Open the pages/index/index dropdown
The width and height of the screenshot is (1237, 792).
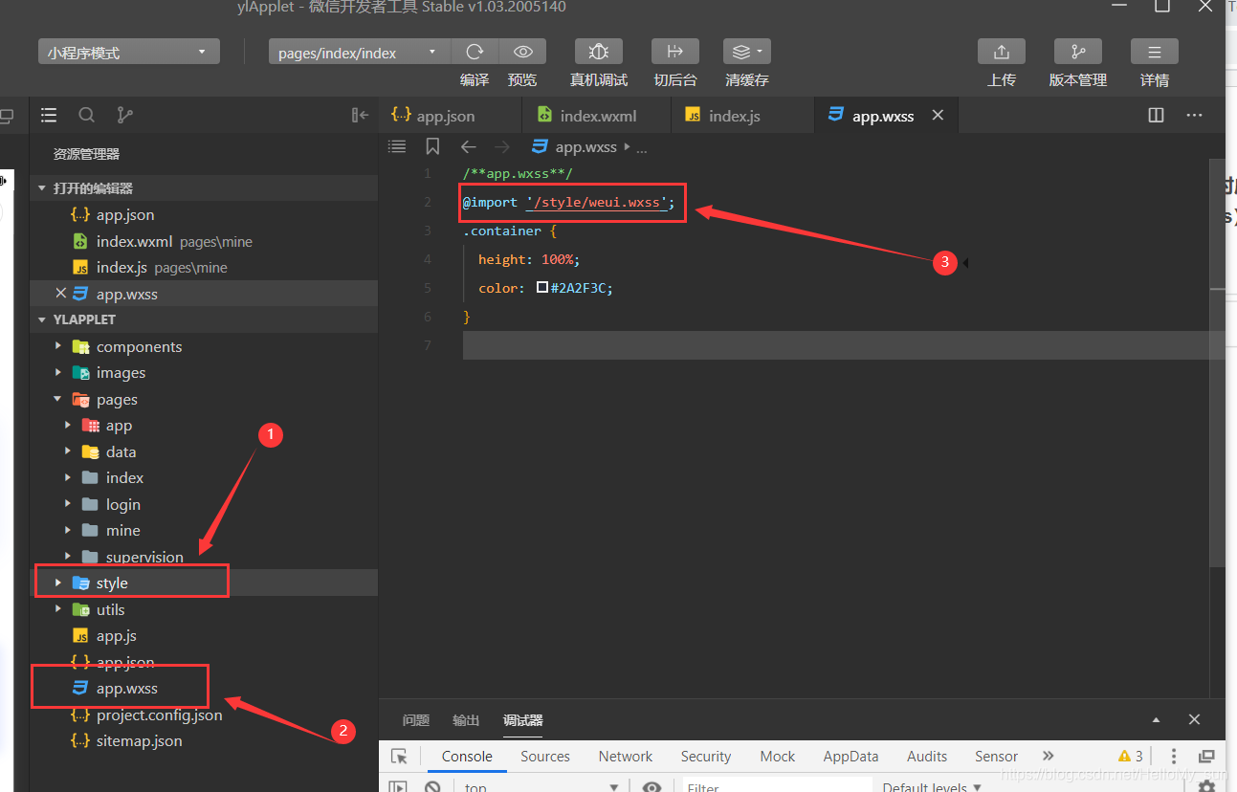359,52
